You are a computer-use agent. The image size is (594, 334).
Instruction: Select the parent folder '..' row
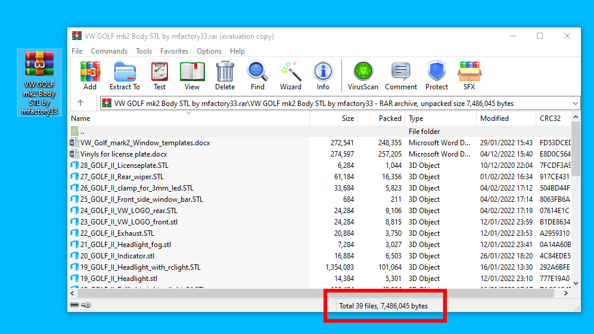tap(320, 132)
